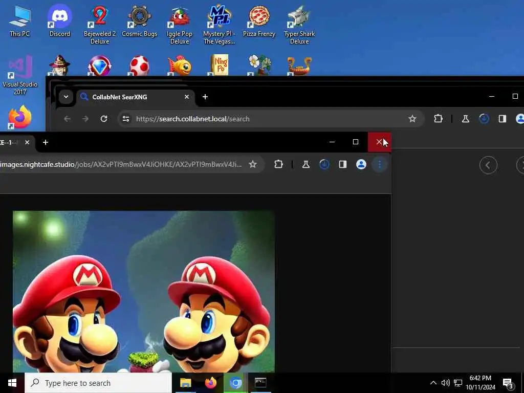
Task: Select the Ning Po desktop icon
Action: [219, 65]
